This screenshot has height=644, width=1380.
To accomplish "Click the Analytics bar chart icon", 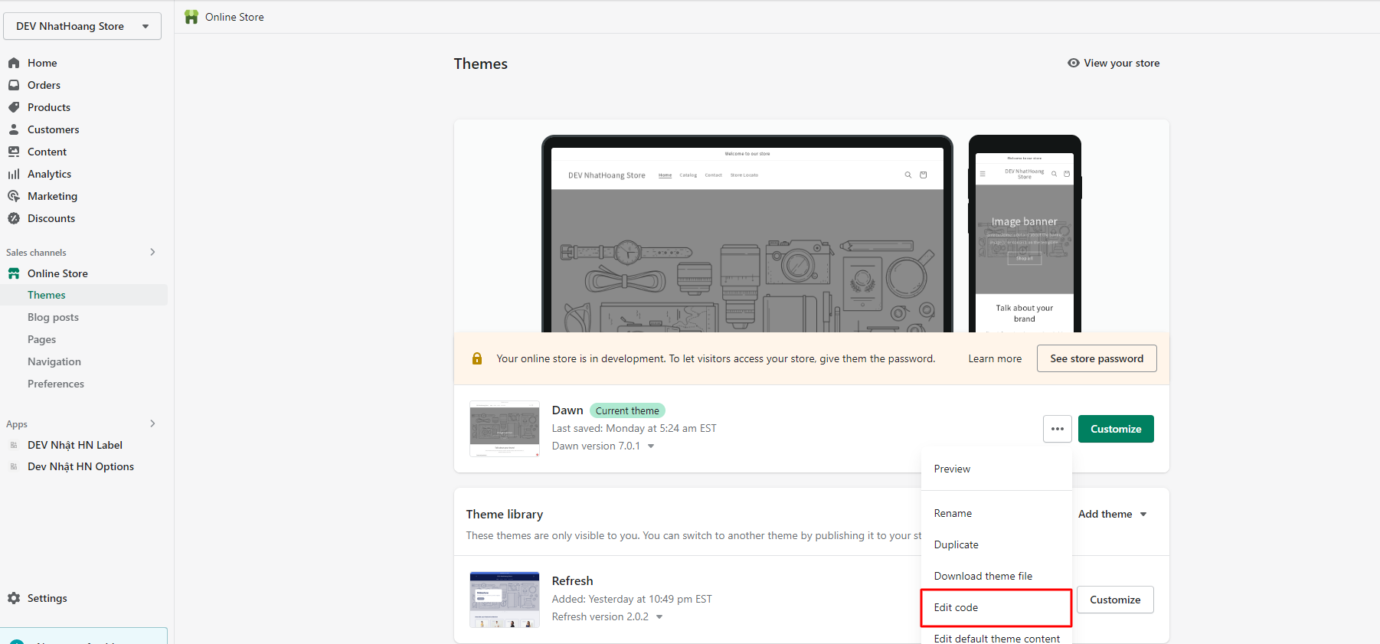I will [14, 174].
